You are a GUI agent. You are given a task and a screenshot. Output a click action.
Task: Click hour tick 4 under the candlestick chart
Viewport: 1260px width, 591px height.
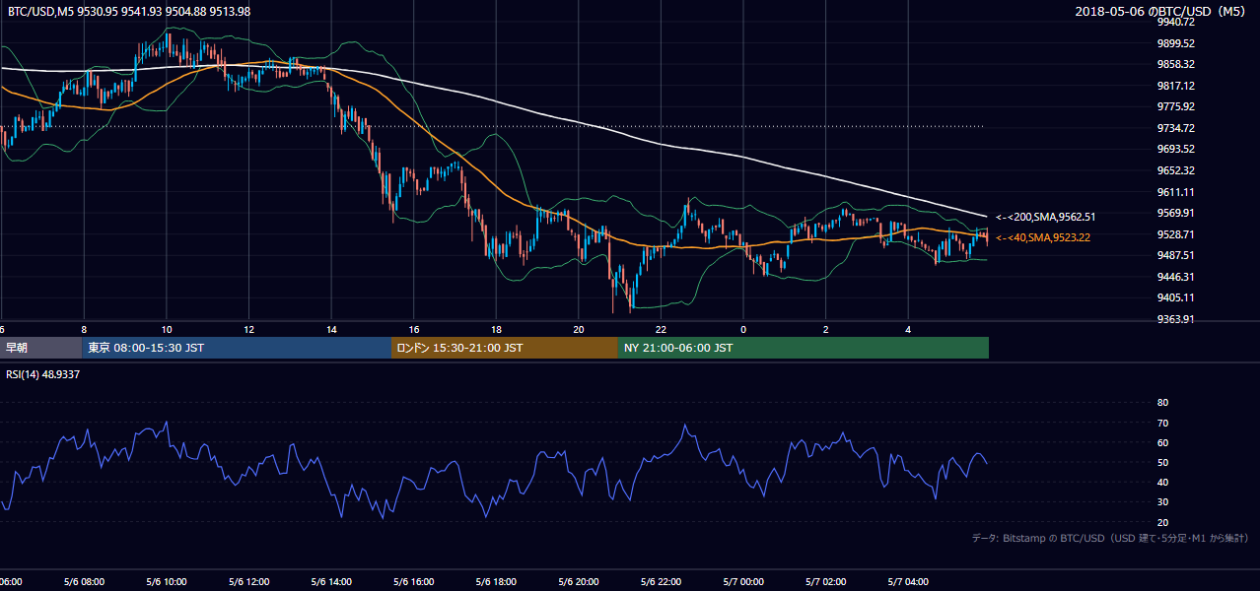[x=908, y=330]
